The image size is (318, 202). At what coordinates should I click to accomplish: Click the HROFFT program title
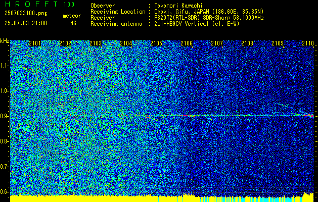tap(31, 4)
